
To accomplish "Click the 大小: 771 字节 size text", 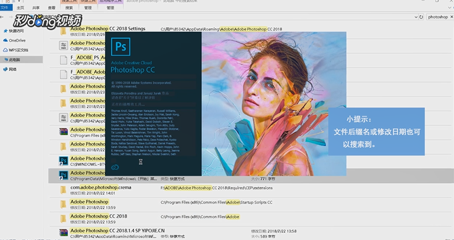I will pyautogui.click(x=263, y=179).
